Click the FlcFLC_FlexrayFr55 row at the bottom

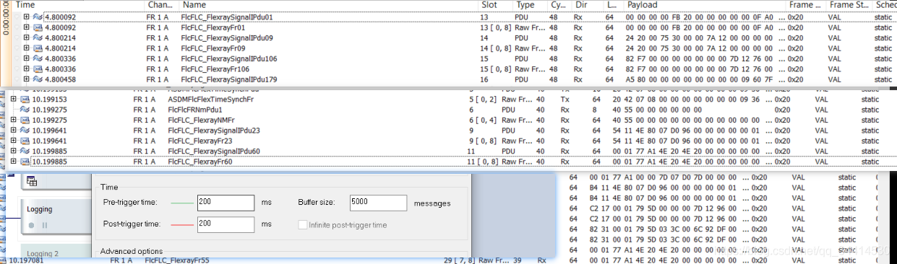(448, 260)
